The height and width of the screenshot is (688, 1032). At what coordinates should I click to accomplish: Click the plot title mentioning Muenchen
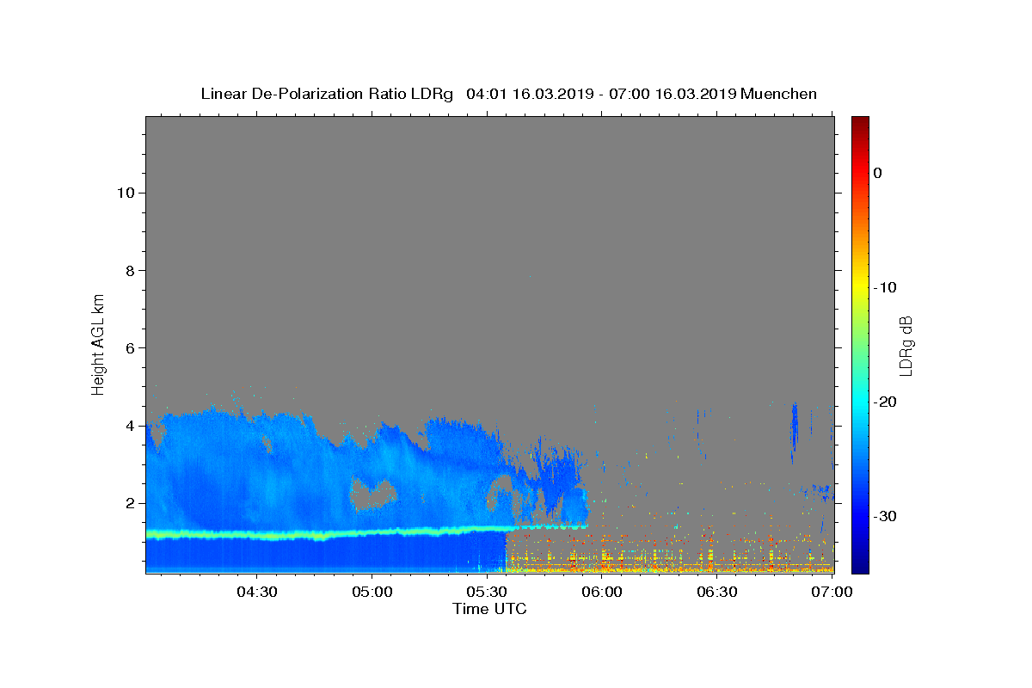(508, 94)
